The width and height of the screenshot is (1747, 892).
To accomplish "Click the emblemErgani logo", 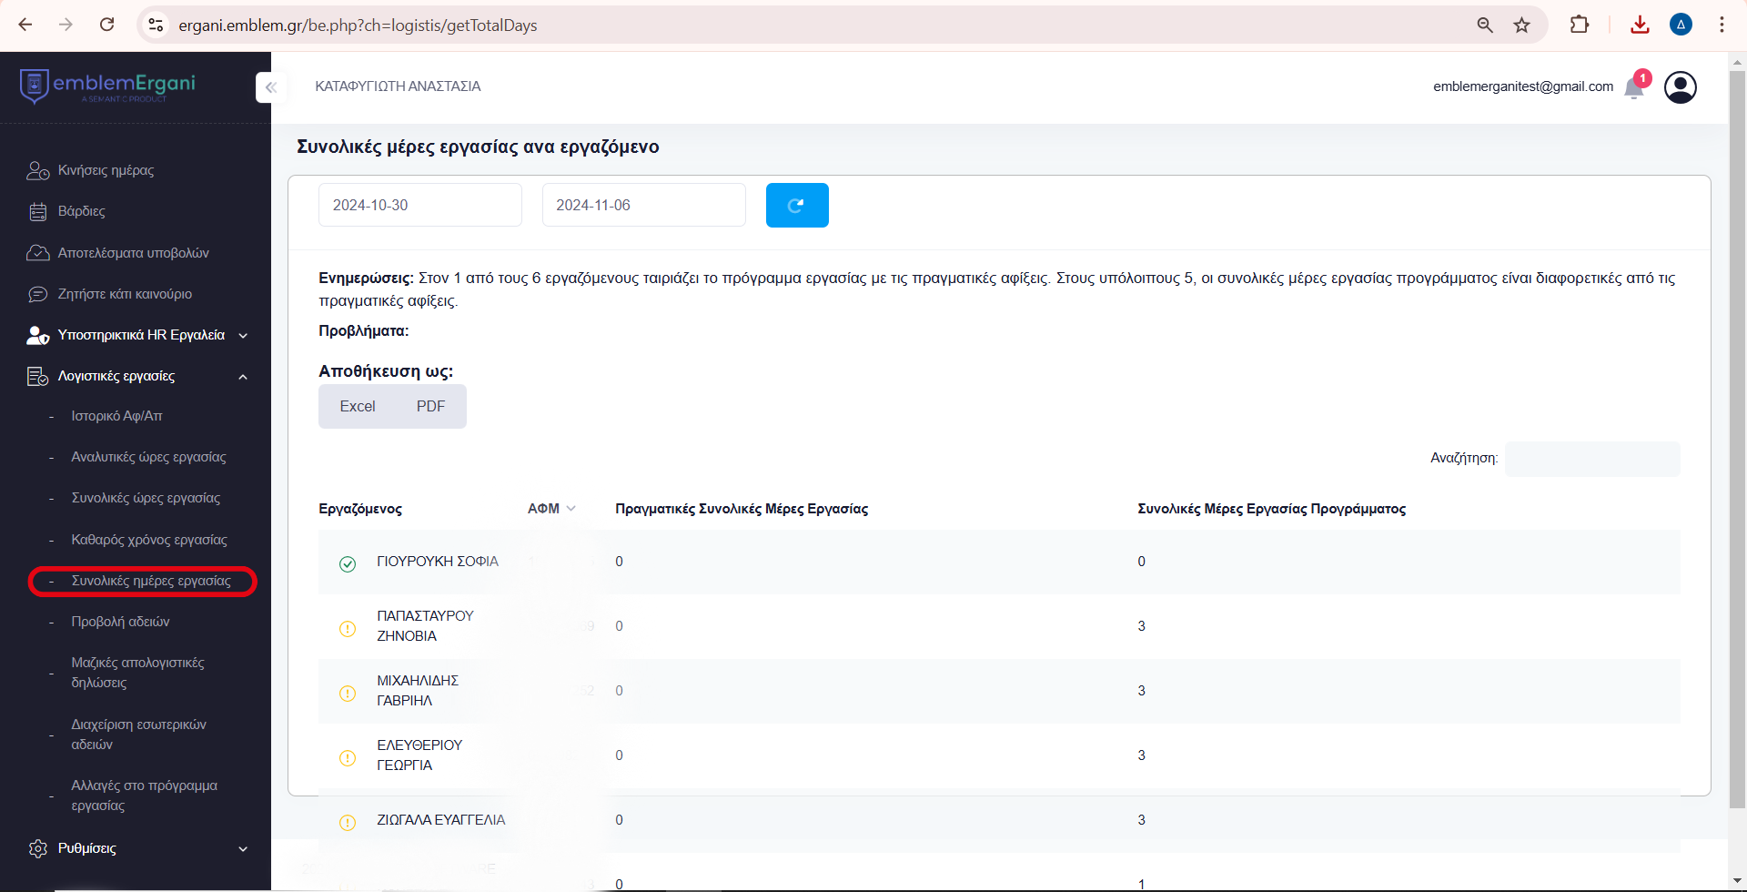I will click(x=108, y=86).
